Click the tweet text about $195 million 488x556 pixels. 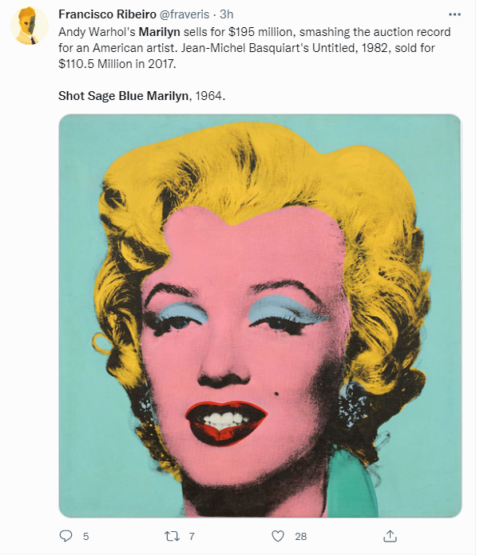(x=254, y=48)
